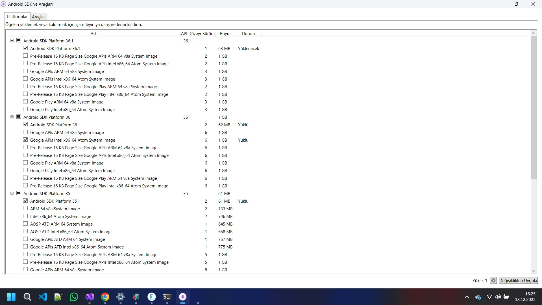Viewport: 542px width, 305px height.
Task: Open the Wi-Fi network tray icon
Action: 489,297
